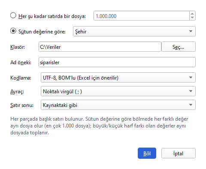Click the Seç... folder browse button
Screen dimensions: 206x169
(x=179, y=47)
